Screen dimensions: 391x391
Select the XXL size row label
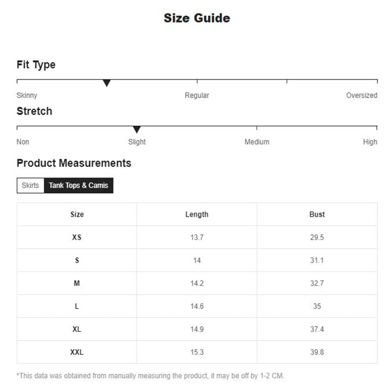[77, 352]
